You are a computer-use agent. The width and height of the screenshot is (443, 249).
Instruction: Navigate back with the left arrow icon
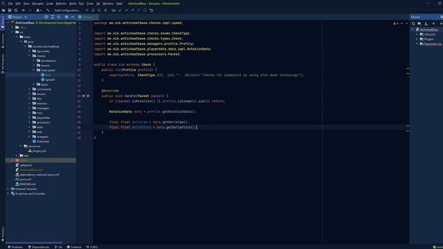point(24,10)
